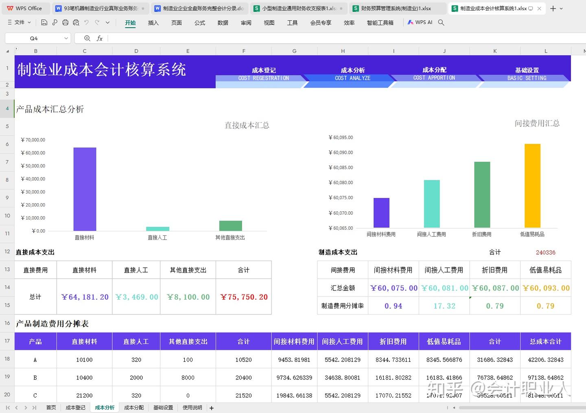Viewport: 586px width, 413px height.
Task: Switch to 审阅 ribbon tab
Action: (x=246, y=23)
